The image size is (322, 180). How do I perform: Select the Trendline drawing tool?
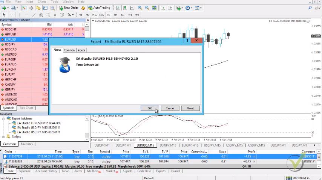34,15
